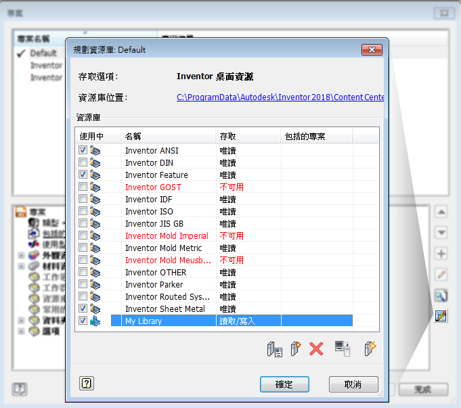The height and width of the screenshot is (408, 461).
Task: Select the Inventor Mold Meusb... row
Action: [x=214, y=260]
